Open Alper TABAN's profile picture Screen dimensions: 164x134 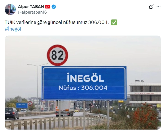tap(10, 9)
